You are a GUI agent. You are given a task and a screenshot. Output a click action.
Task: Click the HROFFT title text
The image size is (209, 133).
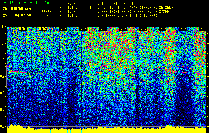(20, 3)
